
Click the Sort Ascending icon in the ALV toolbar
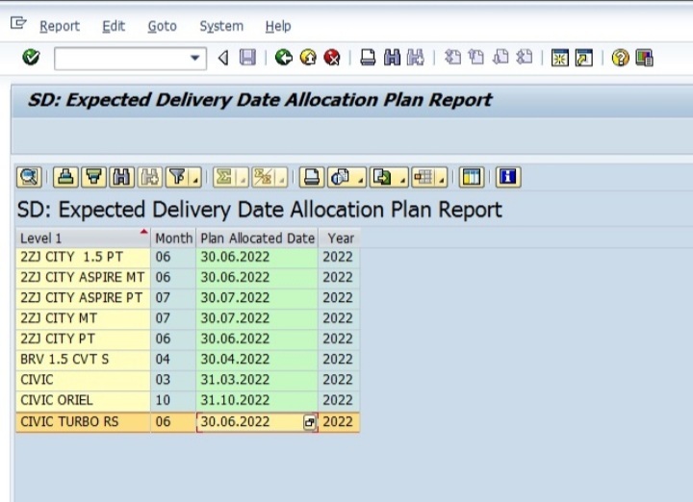pyautogui.click(x=65, y=177)
